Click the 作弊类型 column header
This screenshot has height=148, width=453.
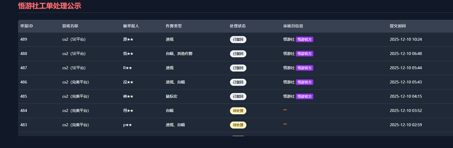pyautogui.click(x=174, y=26)
